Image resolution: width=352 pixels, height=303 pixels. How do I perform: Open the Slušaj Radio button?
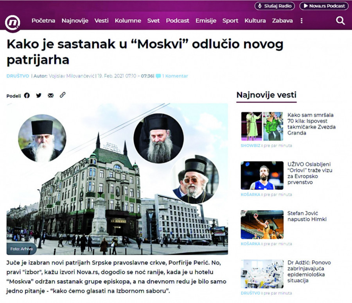(275, 6)
